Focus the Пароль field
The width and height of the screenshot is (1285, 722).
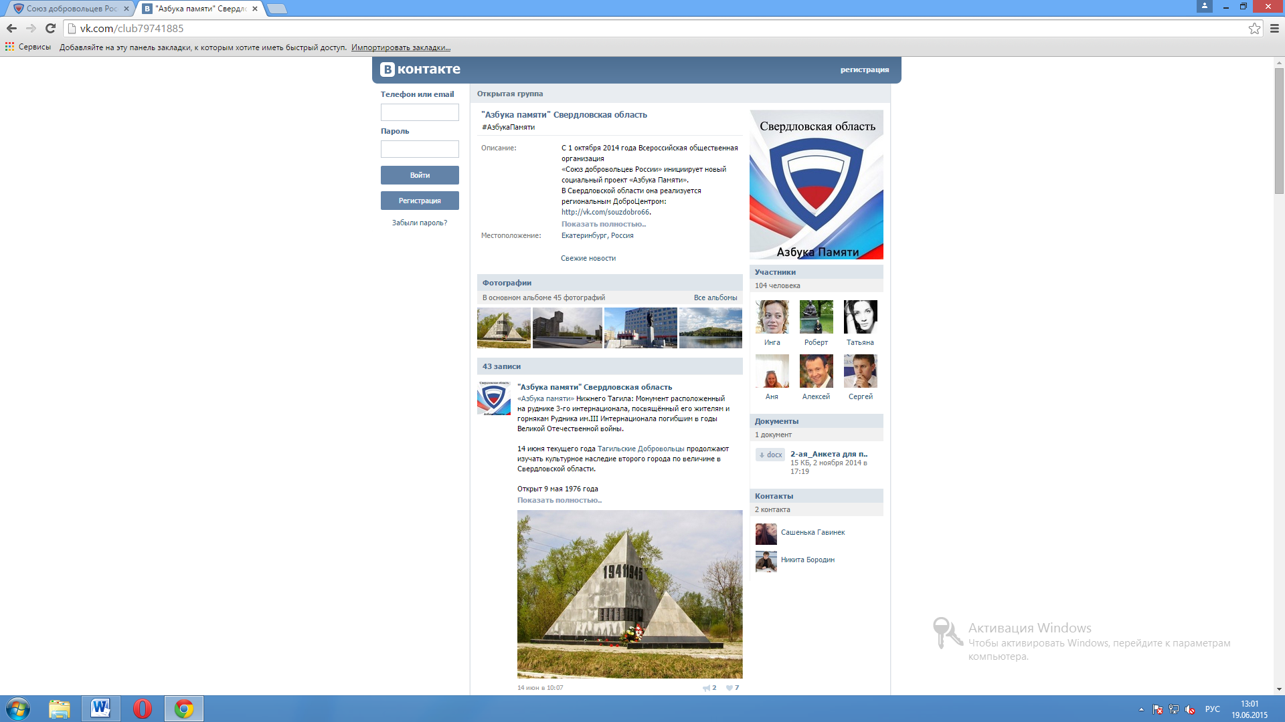(x=420, y=149)
